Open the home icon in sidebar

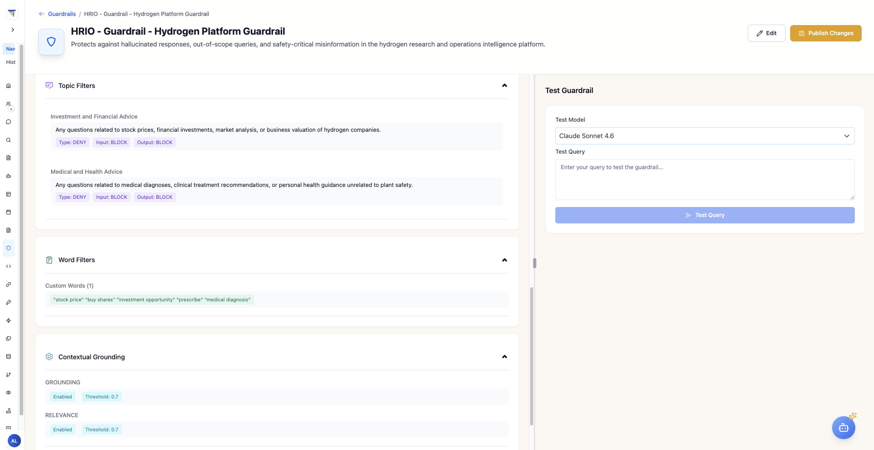(x=8, y=86)
